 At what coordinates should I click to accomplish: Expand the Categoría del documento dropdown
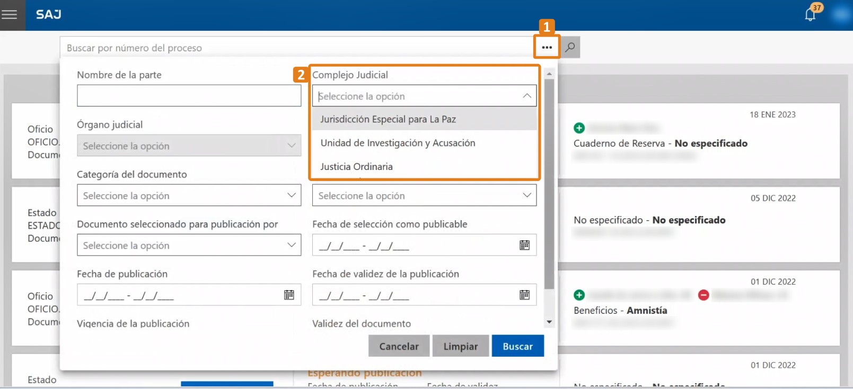189,195
